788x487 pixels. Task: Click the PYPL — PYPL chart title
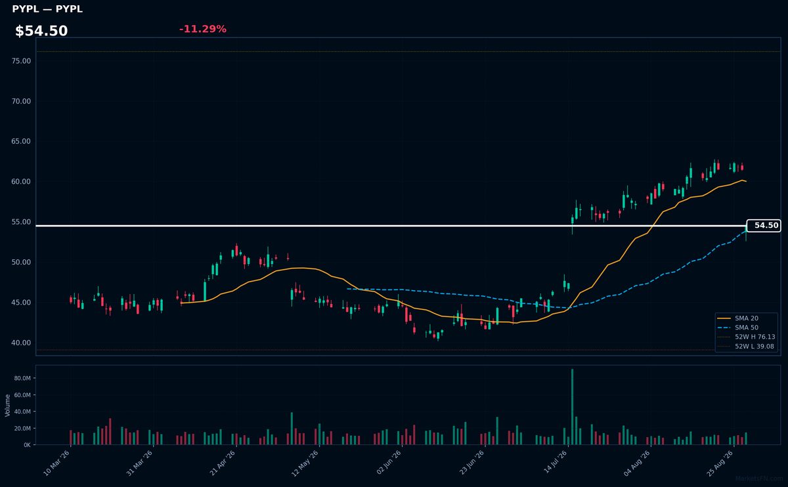point(47,9)
